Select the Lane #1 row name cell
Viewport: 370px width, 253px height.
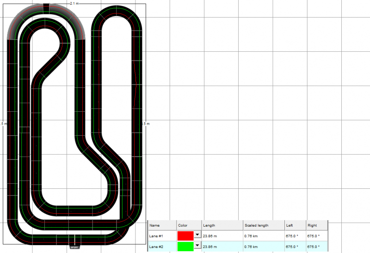[161, 235]
